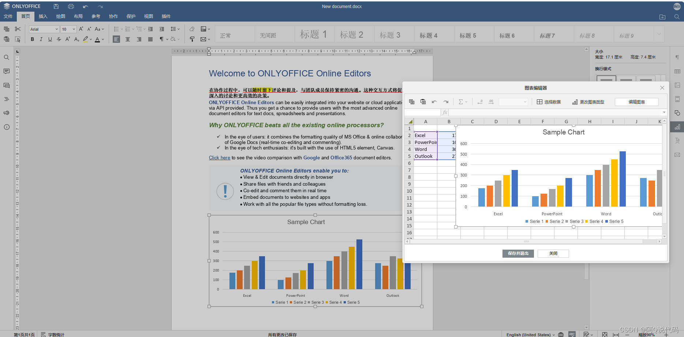Viewport: 684px width, 337px height.
Task: Increase paragraph indent
Action: 161,29
